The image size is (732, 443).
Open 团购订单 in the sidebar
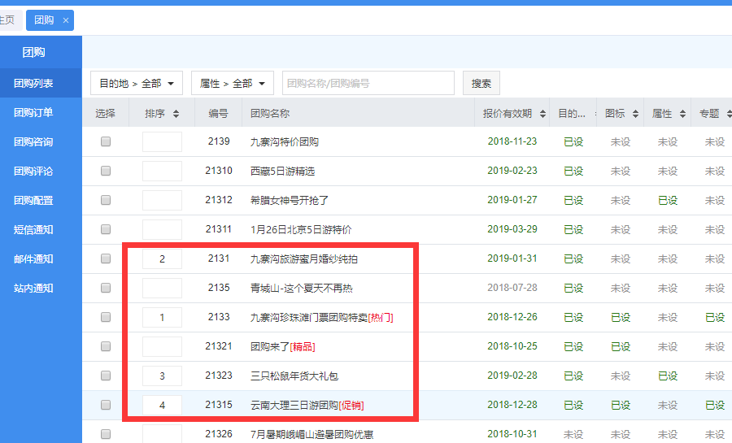pos(33,112)
